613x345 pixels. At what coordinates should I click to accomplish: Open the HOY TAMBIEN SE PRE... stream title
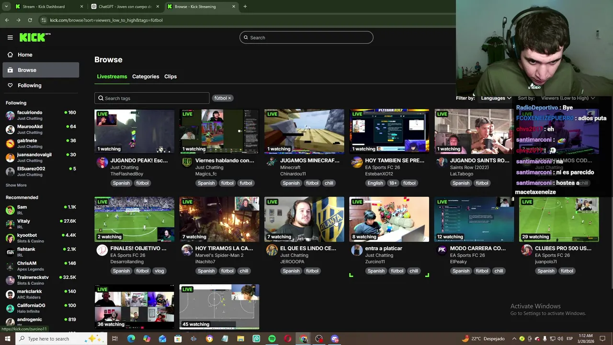395,161
